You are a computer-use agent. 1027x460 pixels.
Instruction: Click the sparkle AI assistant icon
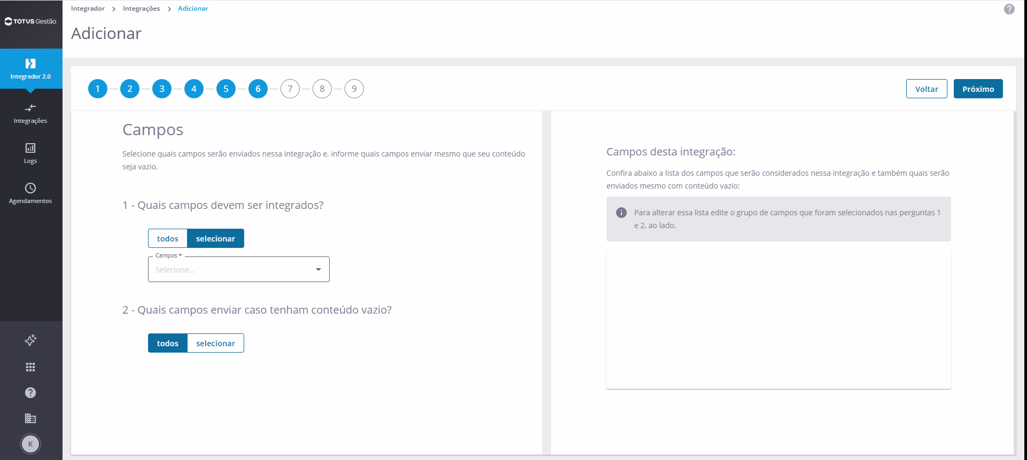30,340
